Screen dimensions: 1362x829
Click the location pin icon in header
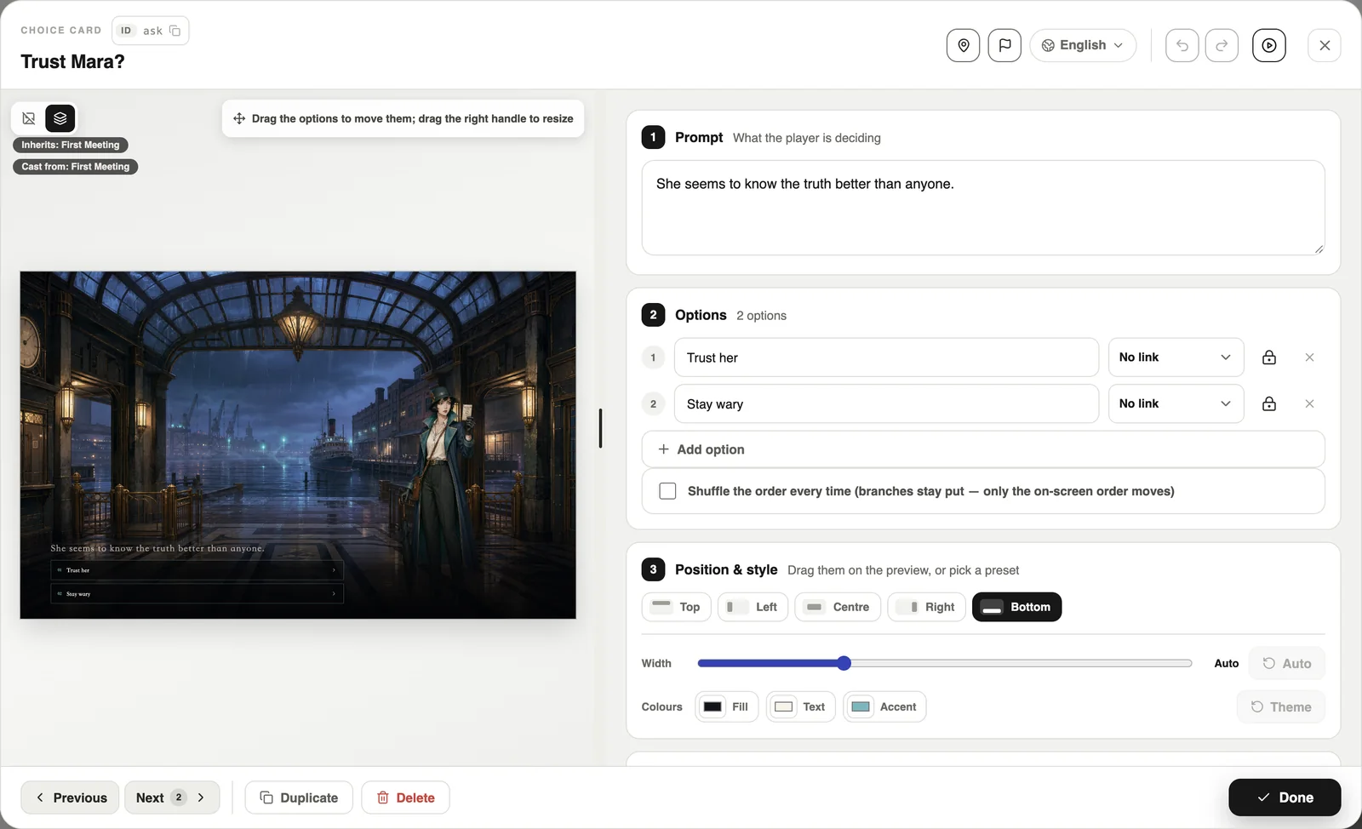(x=963, y=45)
